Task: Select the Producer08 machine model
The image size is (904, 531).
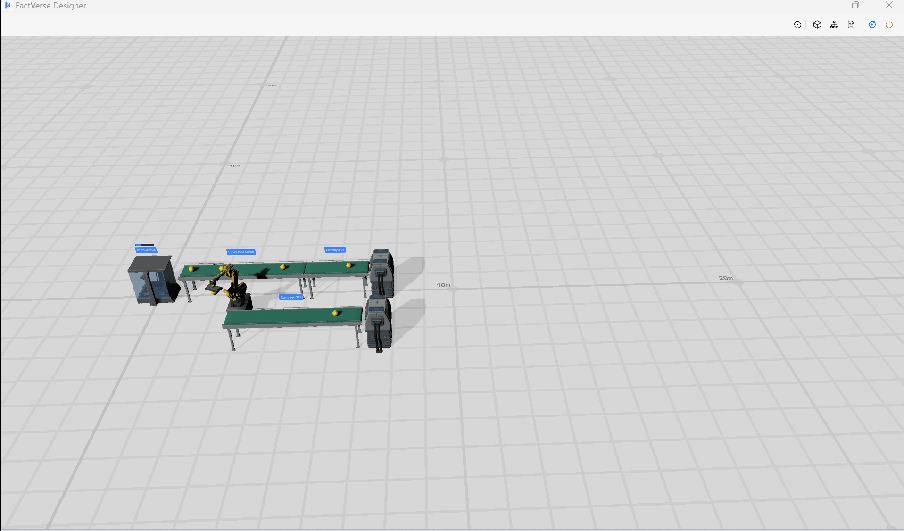Action: coord(153,280)
